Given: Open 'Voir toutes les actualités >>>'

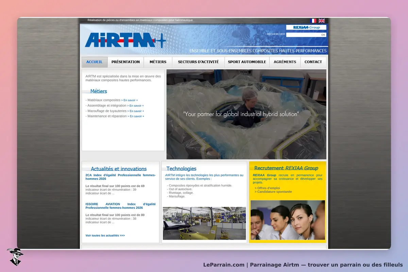Looking at the screenshot, I should (x=105, y=235).
